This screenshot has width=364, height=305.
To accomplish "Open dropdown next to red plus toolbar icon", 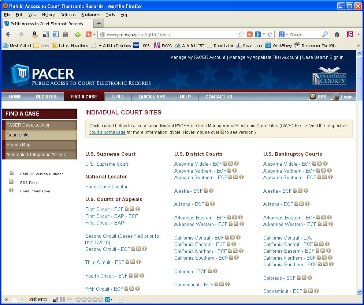I will [x=94, y=34].
